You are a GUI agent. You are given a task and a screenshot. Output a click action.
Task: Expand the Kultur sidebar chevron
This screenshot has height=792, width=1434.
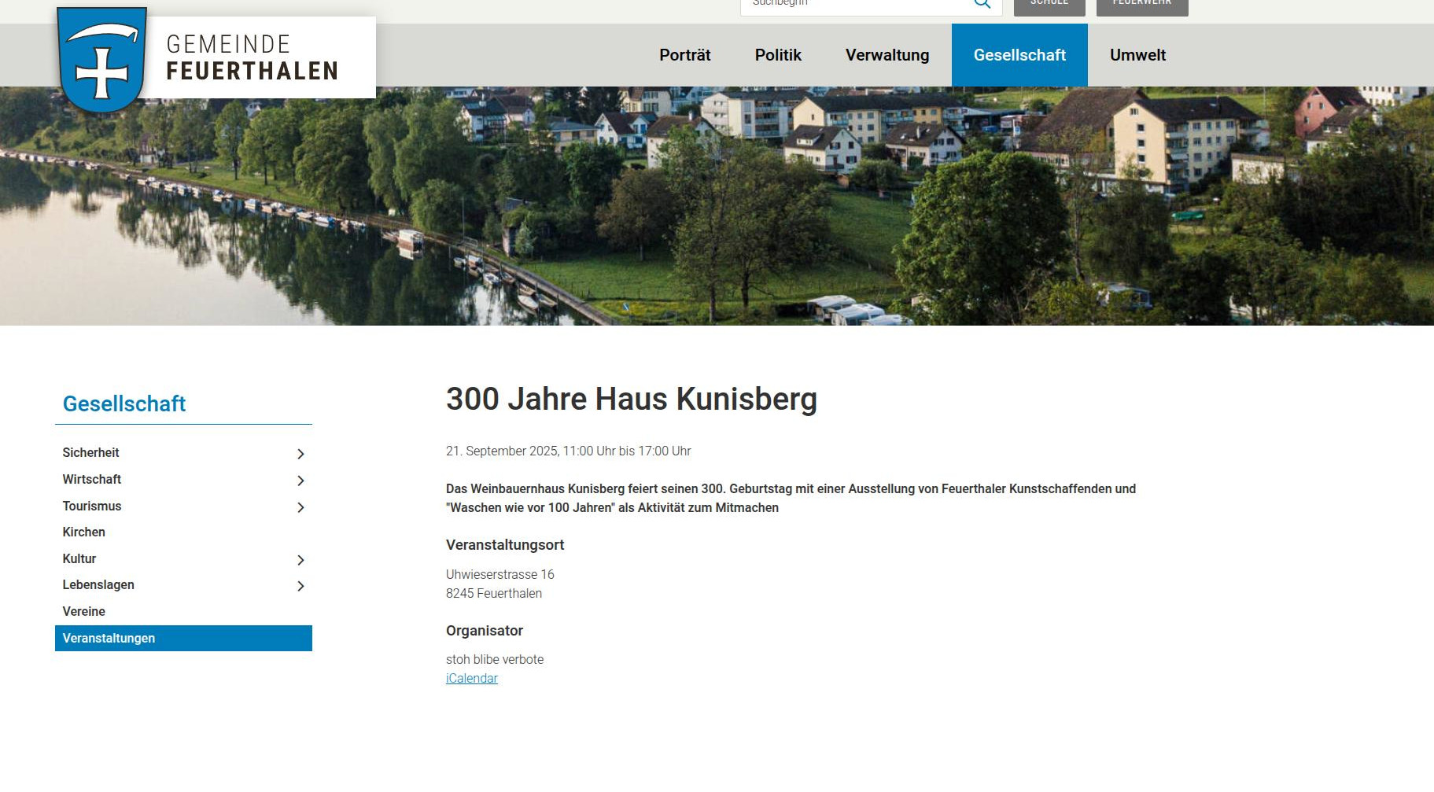click(x=300, y=560)
